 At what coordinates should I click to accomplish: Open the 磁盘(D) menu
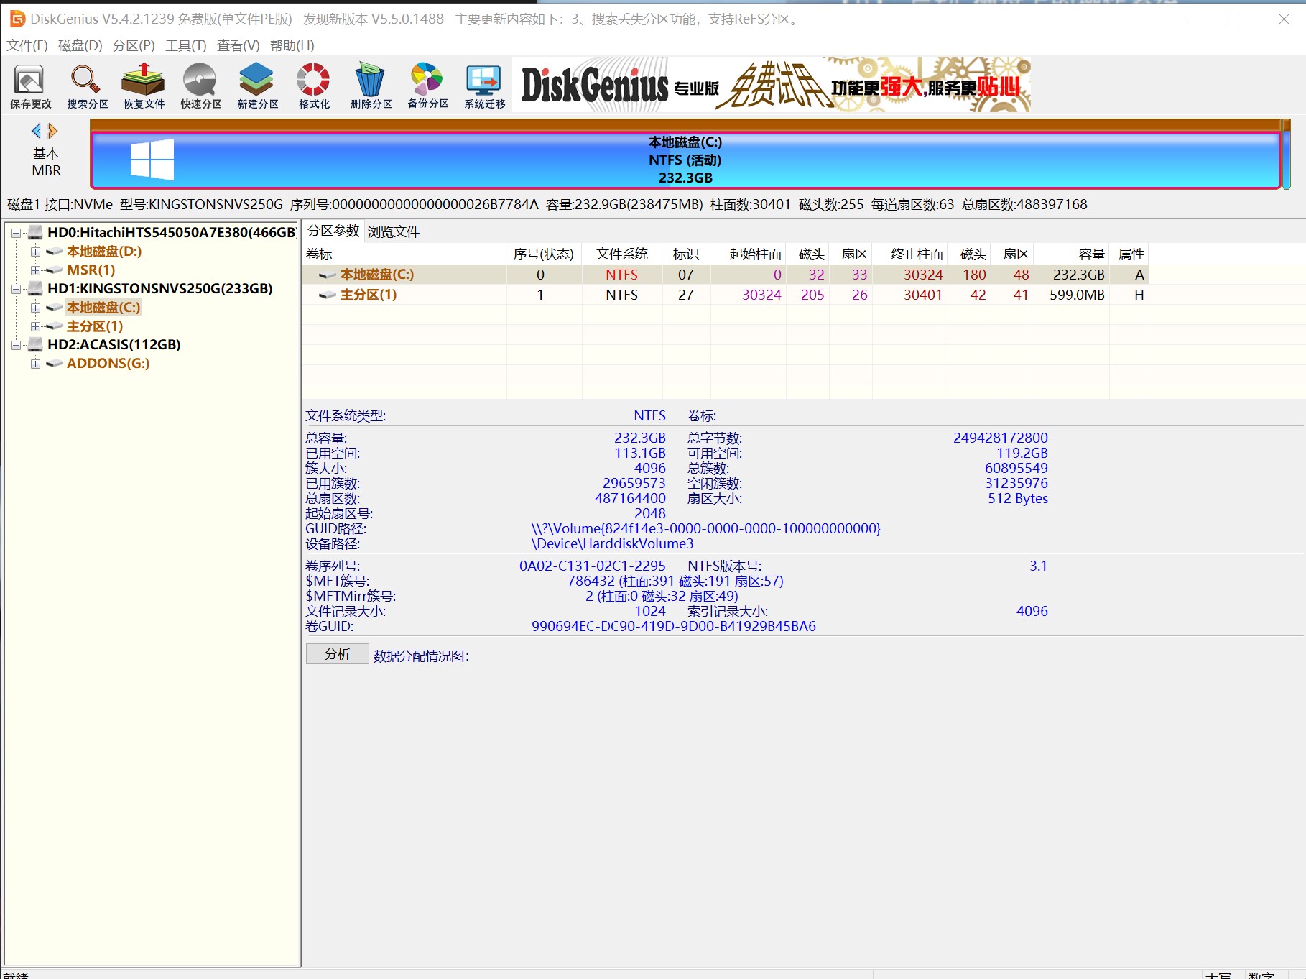80,46
